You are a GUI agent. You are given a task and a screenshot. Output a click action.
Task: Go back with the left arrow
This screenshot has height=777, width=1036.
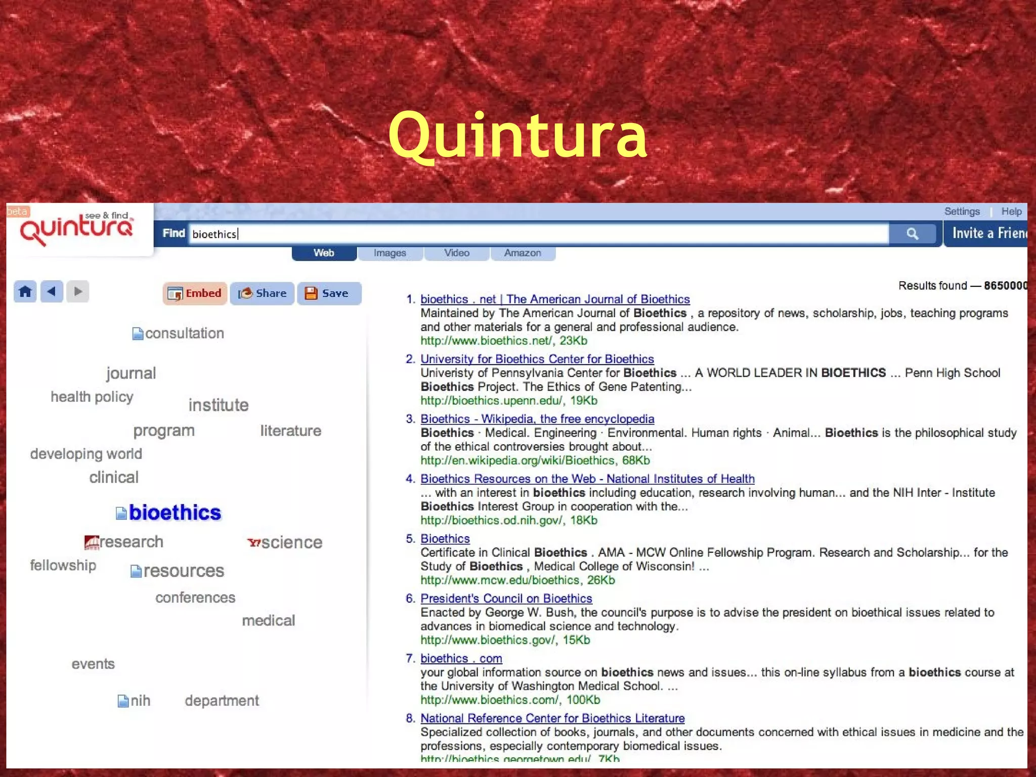[x=52, y=291]
